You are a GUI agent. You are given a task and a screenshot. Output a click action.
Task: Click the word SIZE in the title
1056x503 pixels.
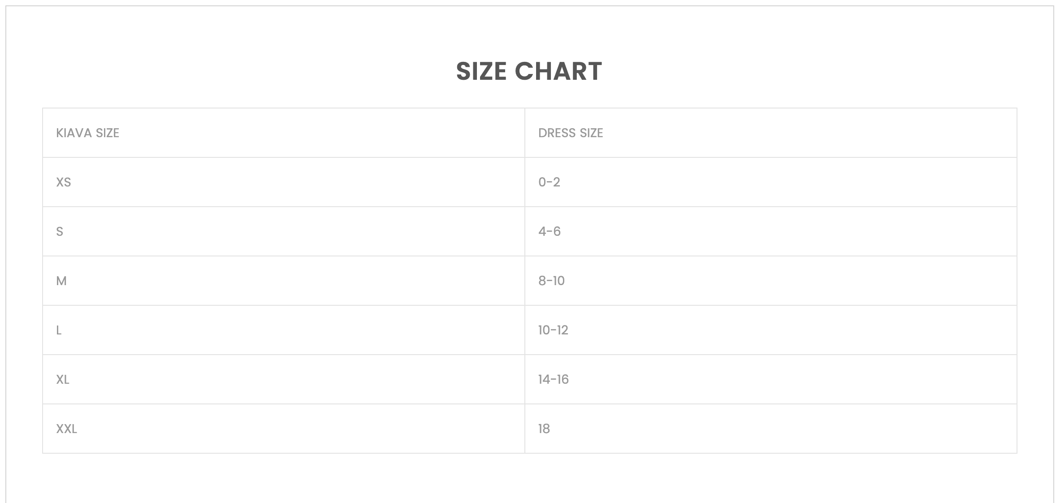click(x=481, y=71)
